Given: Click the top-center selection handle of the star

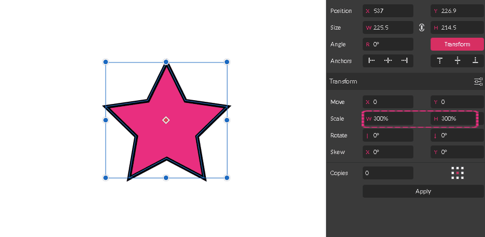Looking at the screenshot, I should point(166,62).
